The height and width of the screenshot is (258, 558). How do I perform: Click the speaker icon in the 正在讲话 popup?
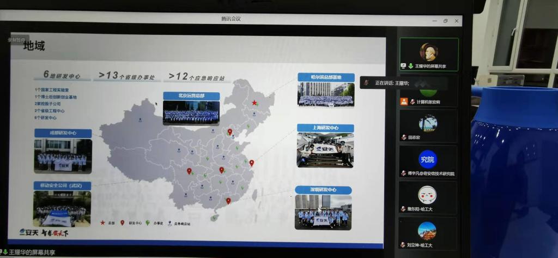(366, 83)
